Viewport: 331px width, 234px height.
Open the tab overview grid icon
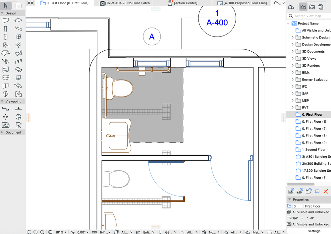pos(30,3)
